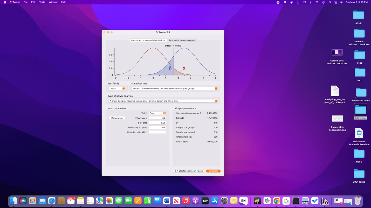Click the Allocation ratio N2/N1 field
The image size is (371, 208).
tap(157, 132)
